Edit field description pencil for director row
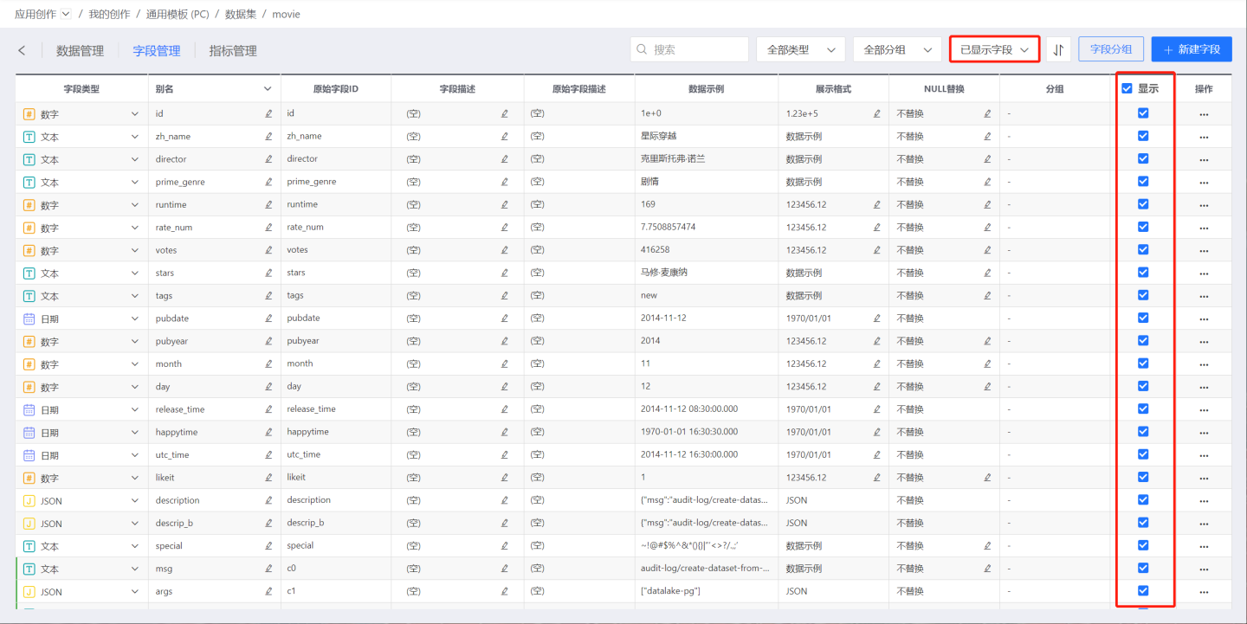This screenshot has height=624, width=1247. 505,159
